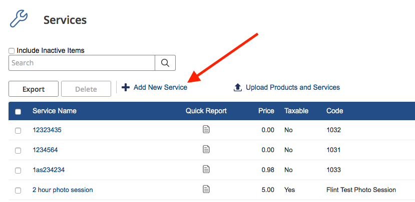Open quick report for service 12323435
This screenshot has height=202, width=415.
(206, 129)
